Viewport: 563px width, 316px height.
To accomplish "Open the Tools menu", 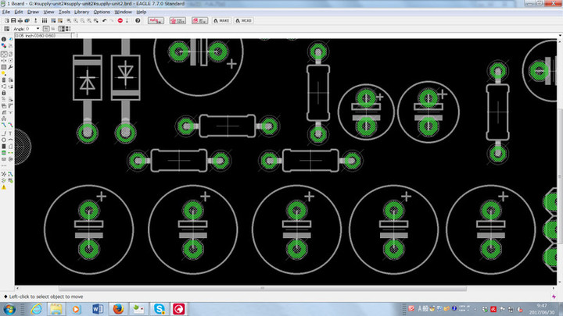I will point(64,12).
